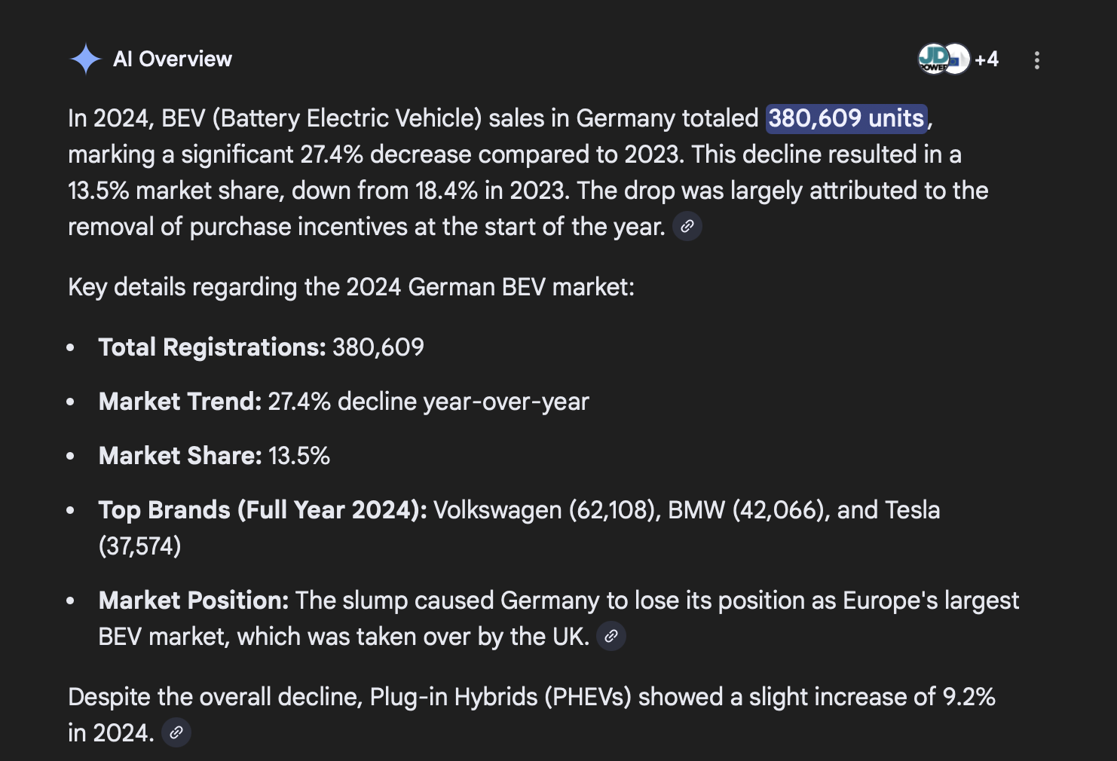Select the Total Registrations bullet text
Image resolution: width=1117 pixels, height=761 pixels.
pyautogui.click(x=261, y=347)
